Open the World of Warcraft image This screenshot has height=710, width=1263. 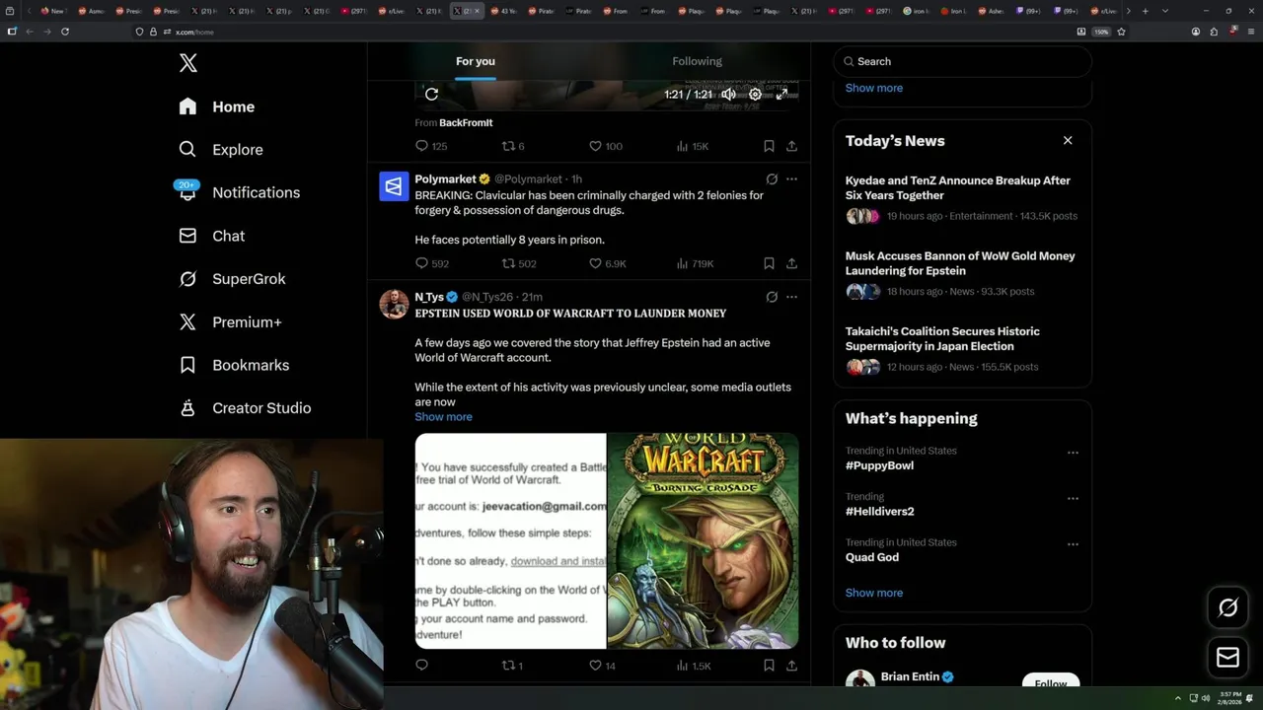(703, 540)
